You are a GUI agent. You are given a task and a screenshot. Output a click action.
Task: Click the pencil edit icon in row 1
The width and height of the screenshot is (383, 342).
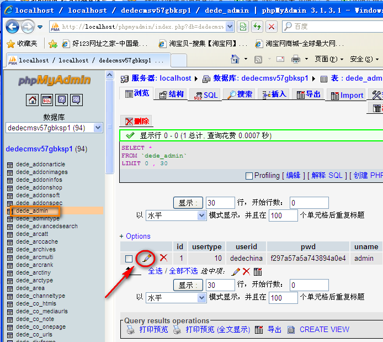[146, 258]
